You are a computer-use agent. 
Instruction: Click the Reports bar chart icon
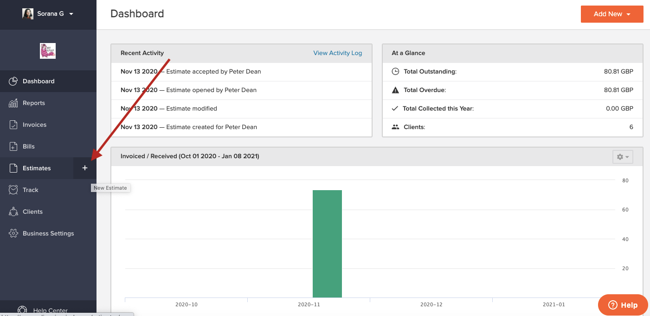tap(13, 103)
